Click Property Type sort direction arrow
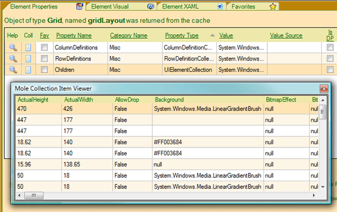The image size is (337, 212). (x=212, y=35)
